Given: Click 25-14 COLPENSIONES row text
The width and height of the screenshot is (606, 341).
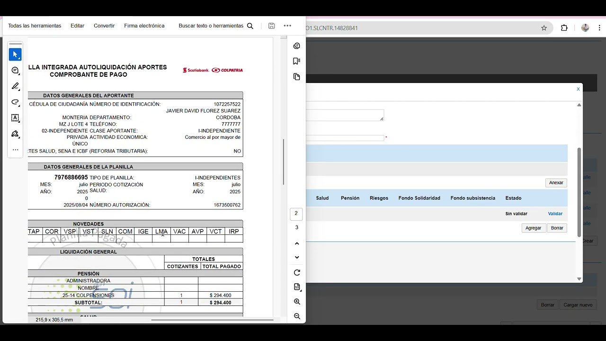Looking at the screenshot, I should coord(89,296).
